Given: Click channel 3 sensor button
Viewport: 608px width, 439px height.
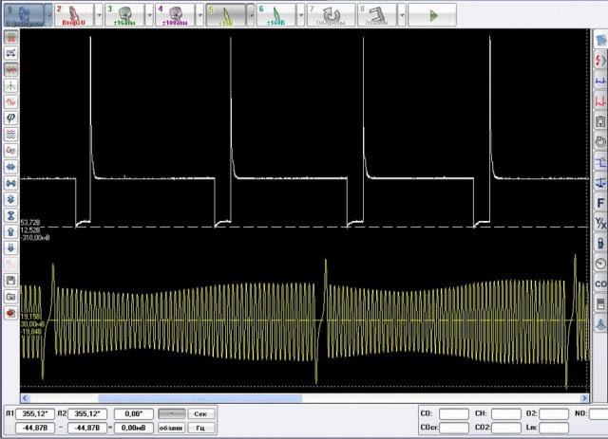Looking at the screenshot, I should pos(123,15).
